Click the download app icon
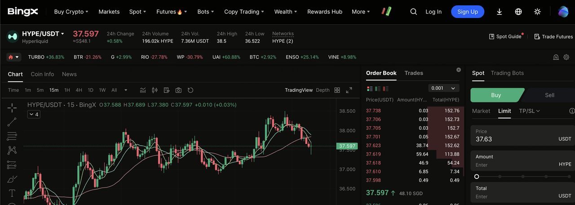 click(500, 12)
